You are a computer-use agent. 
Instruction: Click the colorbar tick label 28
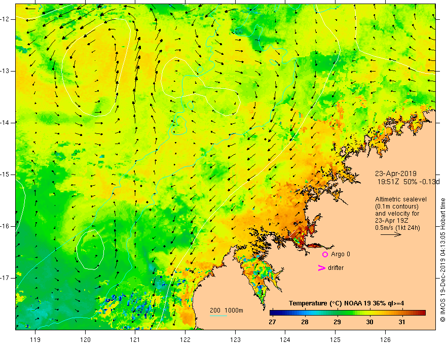tap(305, 322)
